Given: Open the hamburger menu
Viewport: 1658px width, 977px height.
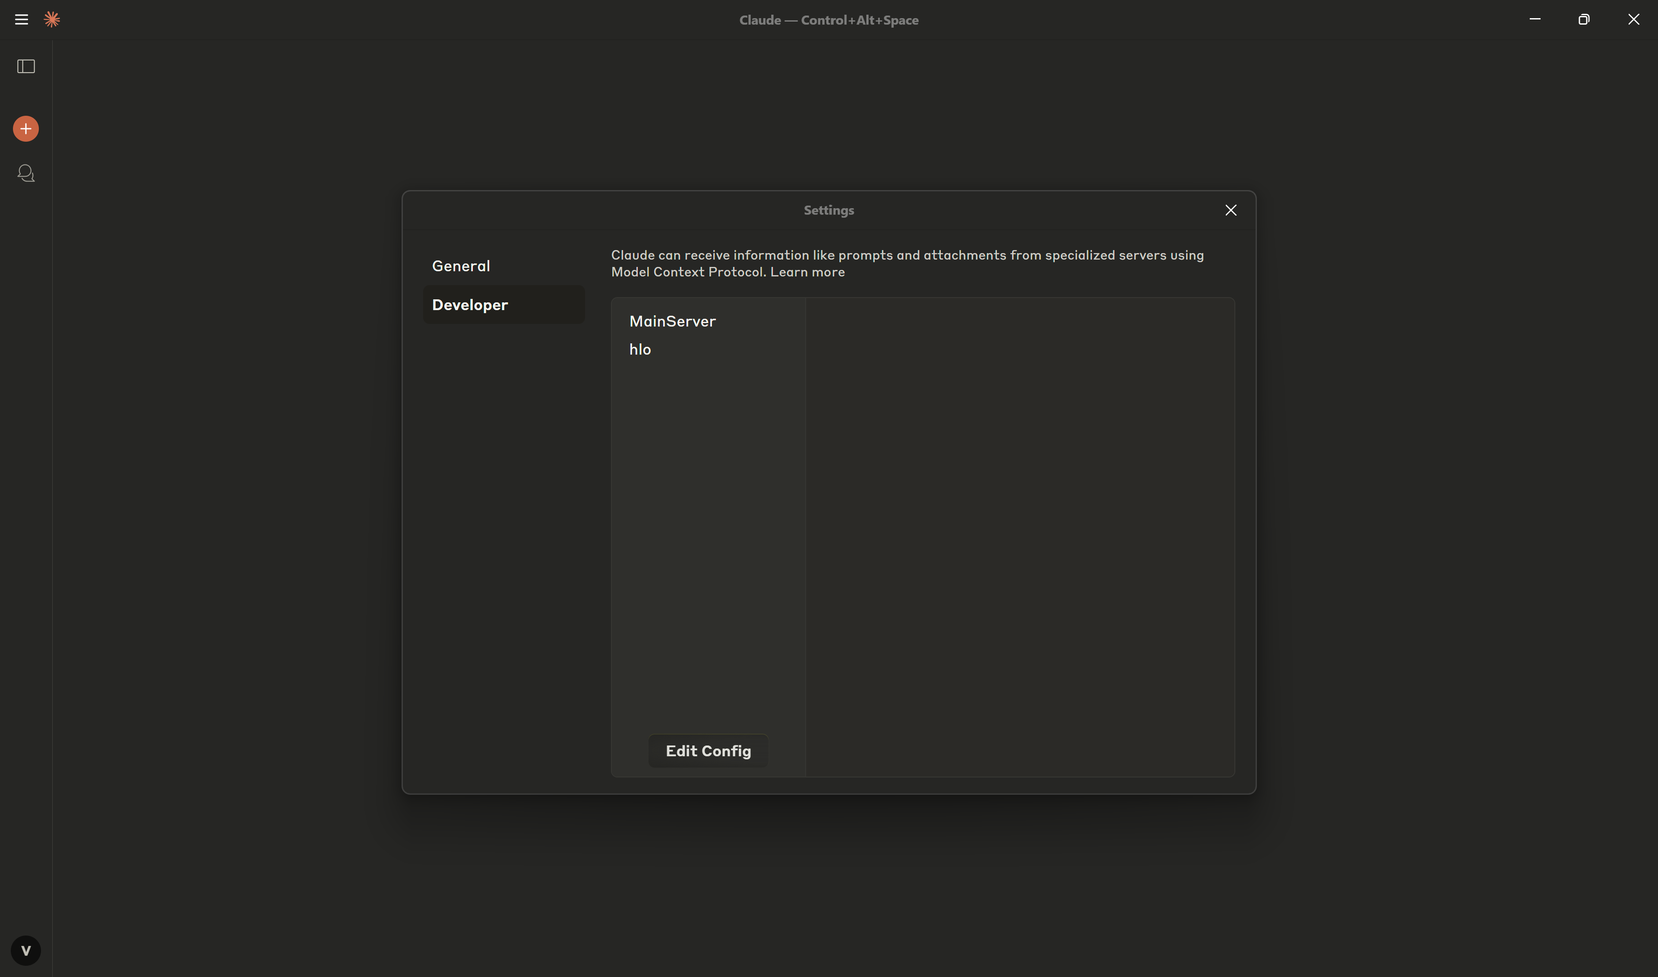Looking at the screenshot, I should pos(21,20).
